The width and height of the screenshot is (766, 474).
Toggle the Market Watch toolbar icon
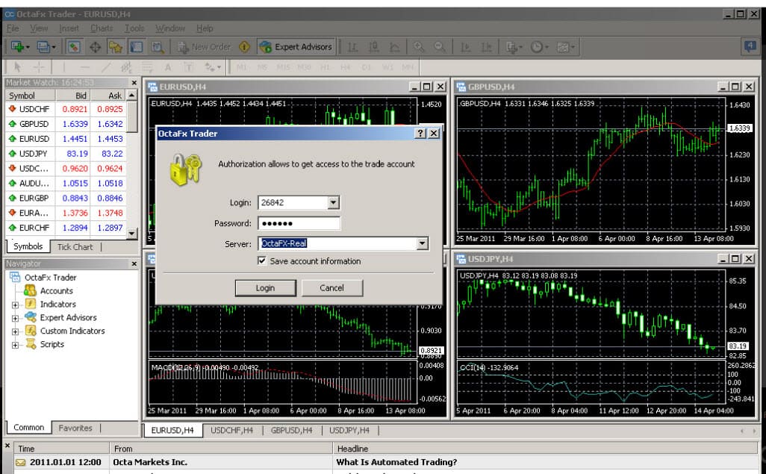click(x=75, y=47)
